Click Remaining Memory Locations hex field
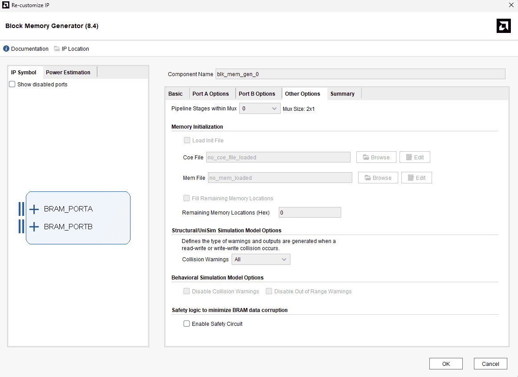 pos(310,213)
